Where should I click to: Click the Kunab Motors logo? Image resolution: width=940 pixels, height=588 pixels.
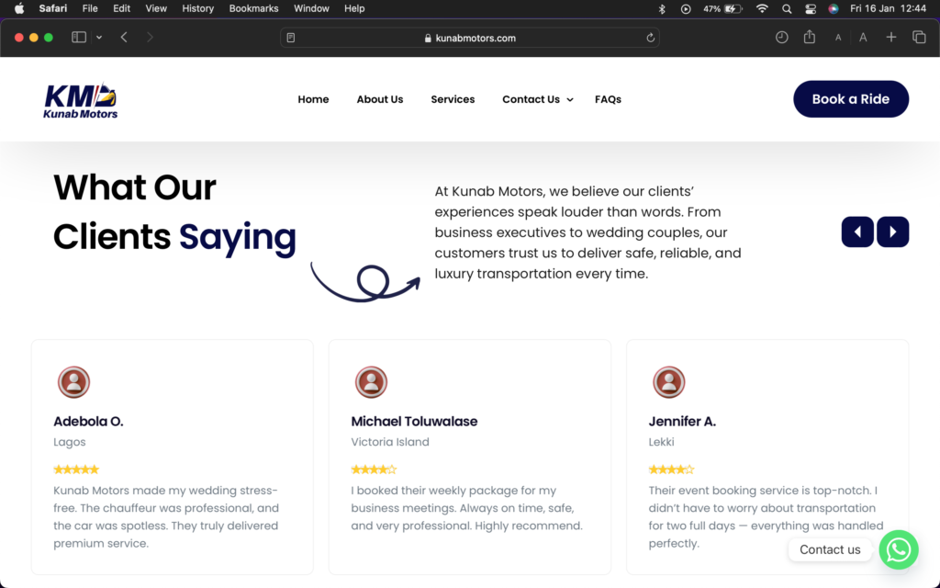pyautogui.click(x=81, y=100)
